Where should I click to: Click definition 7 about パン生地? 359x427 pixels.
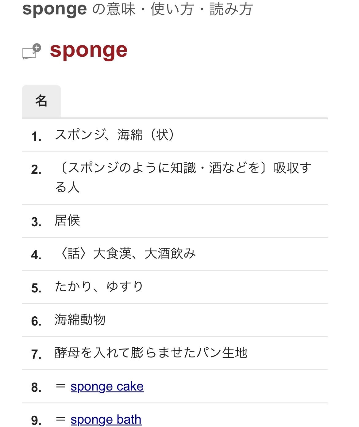(x=151, y=353)
